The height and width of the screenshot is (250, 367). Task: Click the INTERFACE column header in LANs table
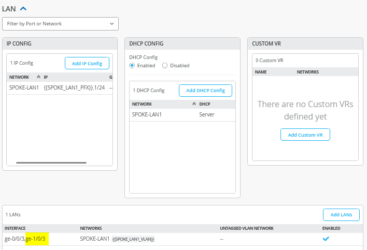click(15, 228)
